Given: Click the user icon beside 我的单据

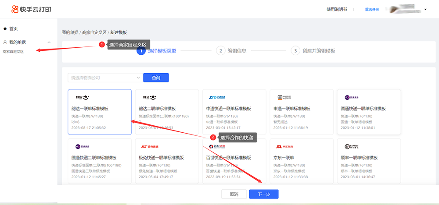Looking at the screenshot, I should point(5,42).
